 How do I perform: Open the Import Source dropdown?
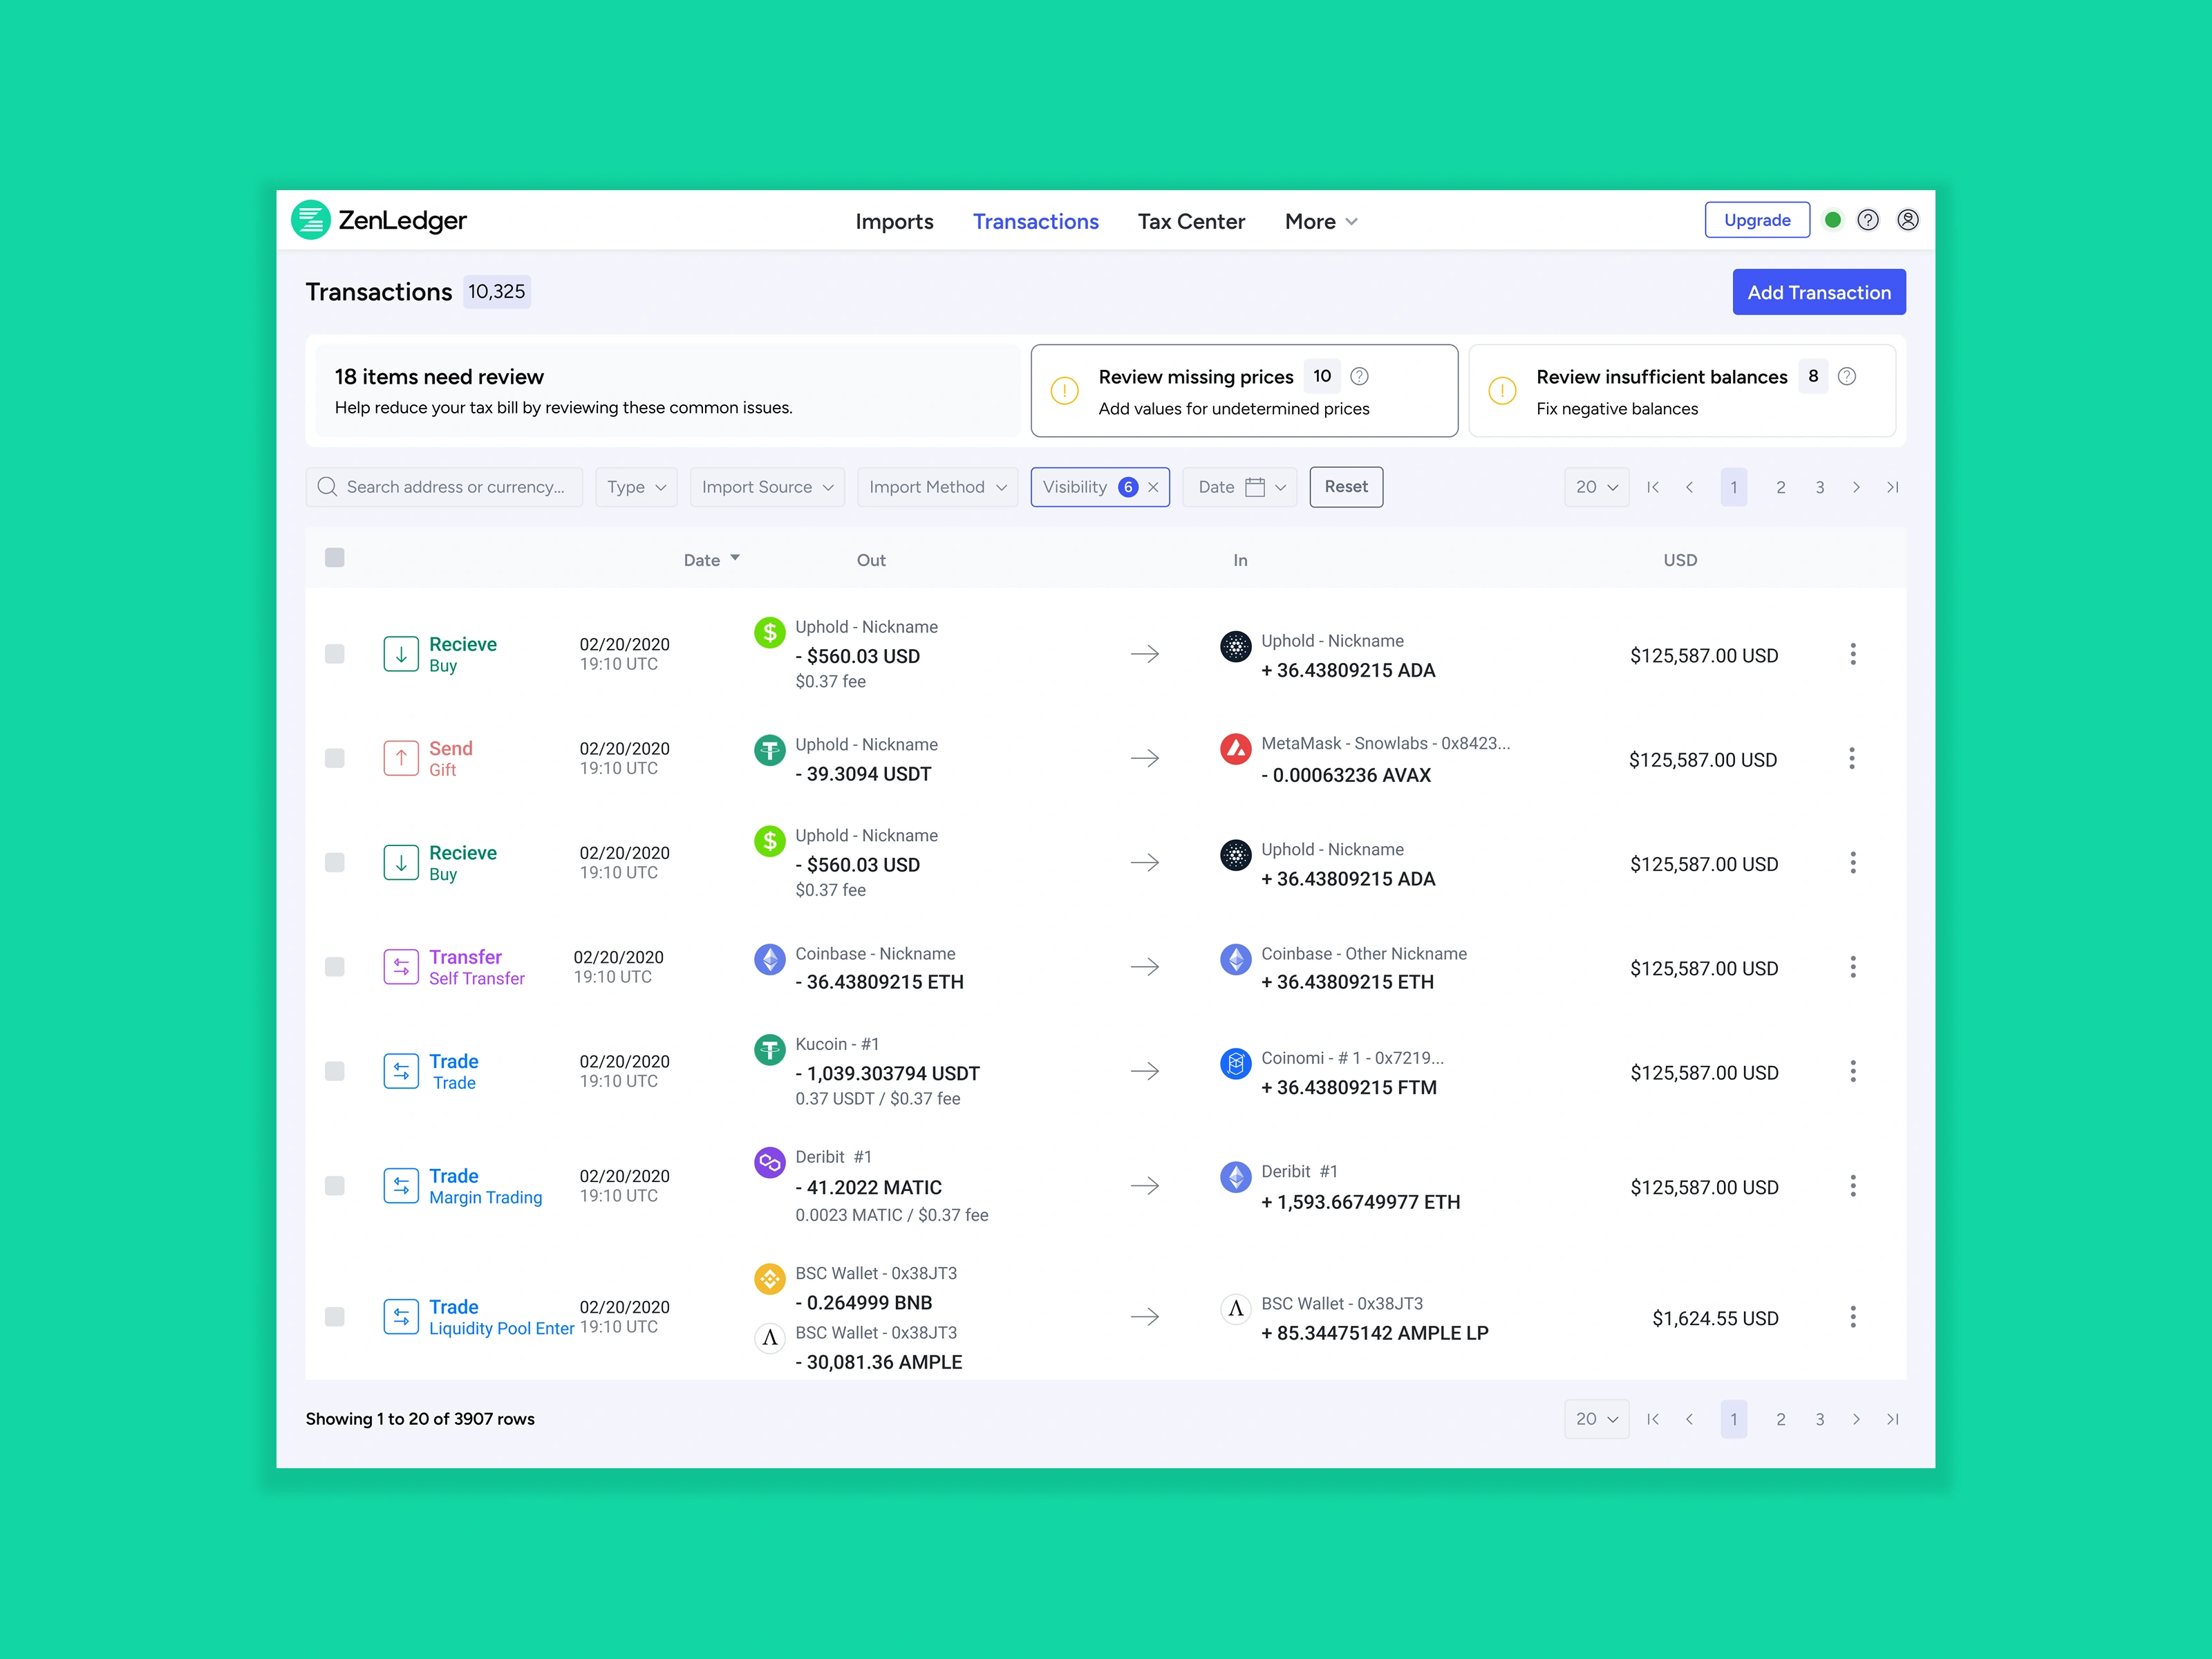point(767,487)
